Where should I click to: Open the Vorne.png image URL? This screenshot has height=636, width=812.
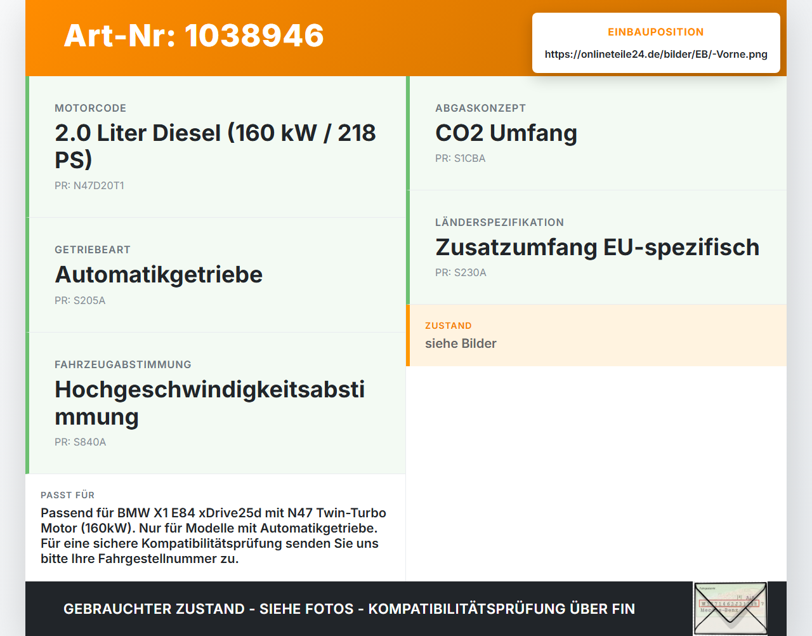pos(656,54)
